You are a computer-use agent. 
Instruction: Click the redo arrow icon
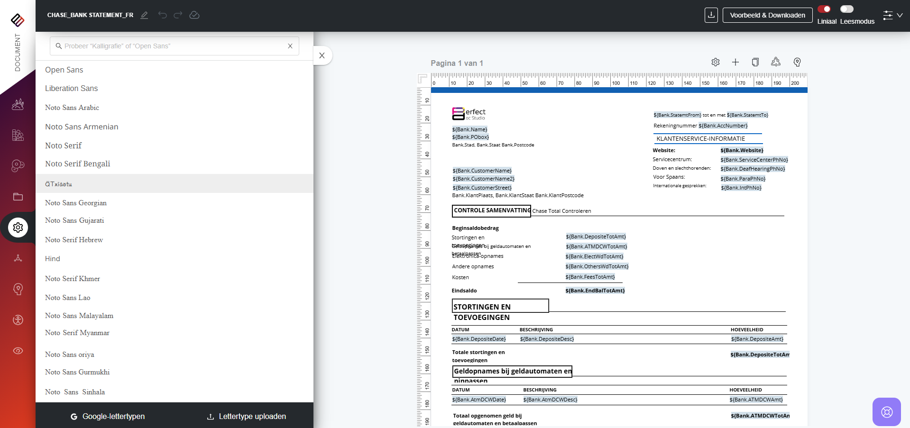(x=178, y=15)
